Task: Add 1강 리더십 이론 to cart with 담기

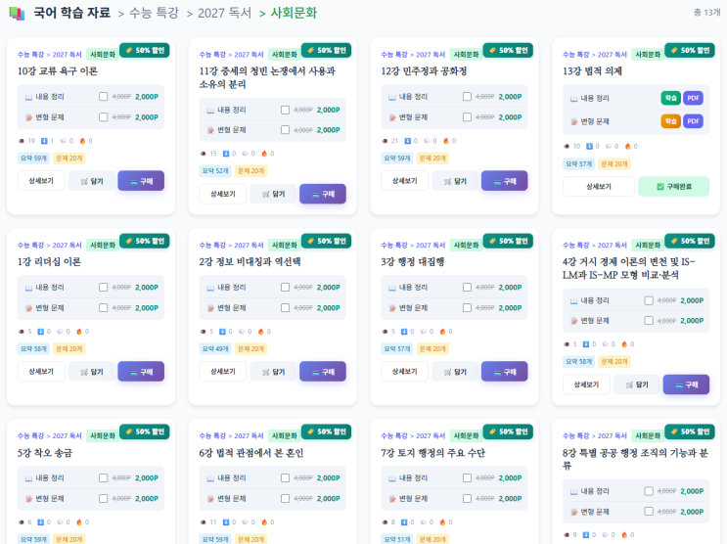Action: tap(91, 372)
